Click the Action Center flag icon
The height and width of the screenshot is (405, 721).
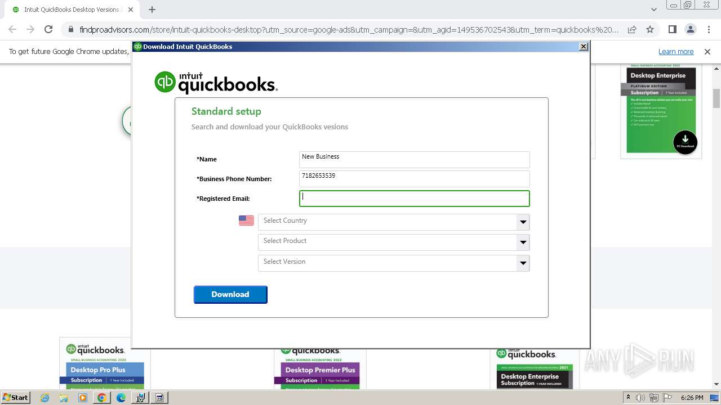[x=667, y=398]
